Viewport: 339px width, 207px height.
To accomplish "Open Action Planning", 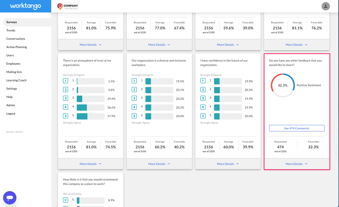I will click(16, 47).
